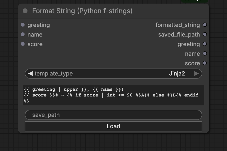Select next template_type with right arrow
Viewport: 227px width, 151px height.
(x=197, y=74)
